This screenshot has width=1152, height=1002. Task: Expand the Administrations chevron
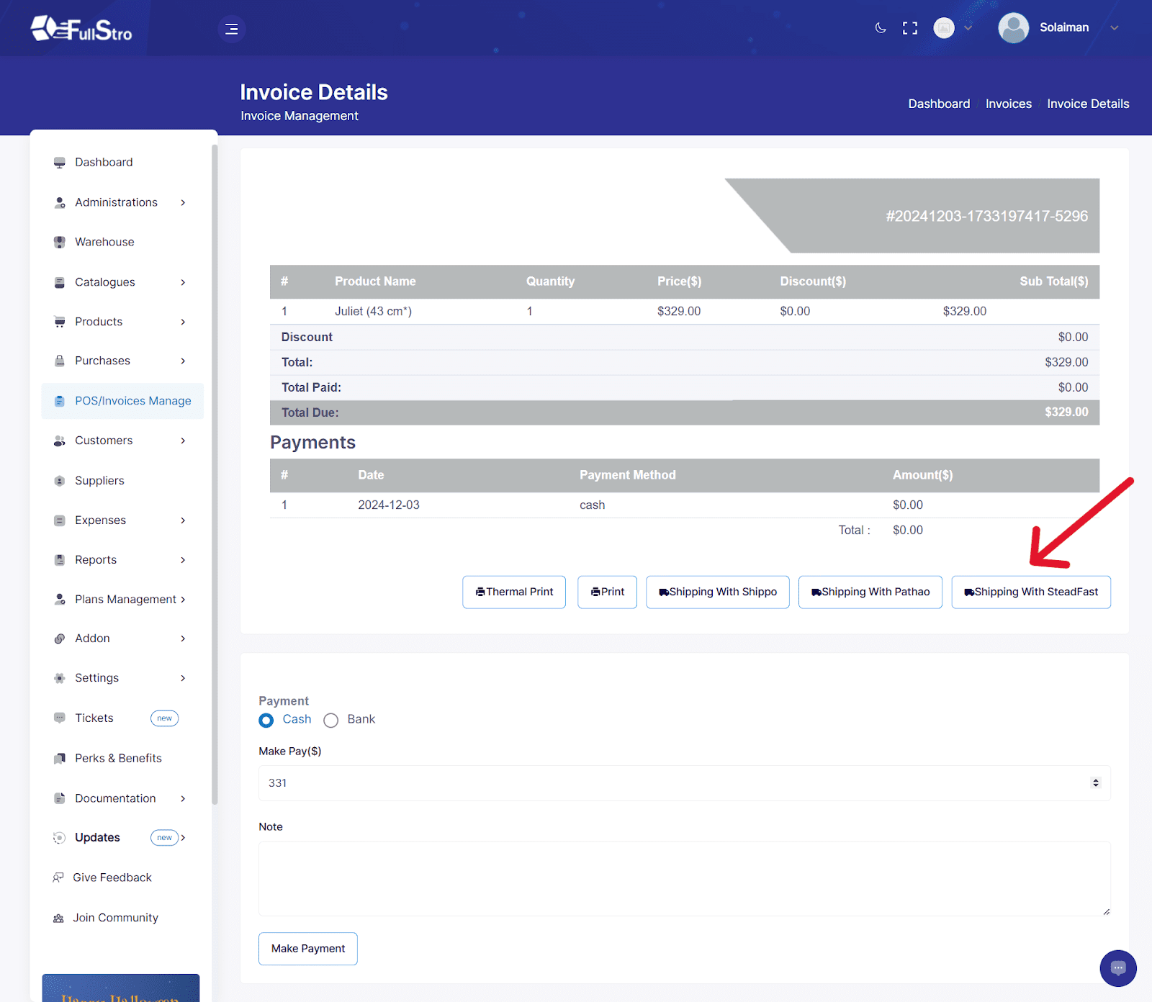tap(183, 203)
